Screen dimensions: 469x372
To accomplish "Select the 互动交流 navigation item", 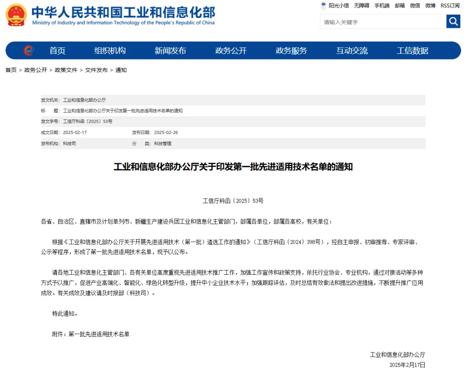I will pyautogui.click(x=352, y=50).
